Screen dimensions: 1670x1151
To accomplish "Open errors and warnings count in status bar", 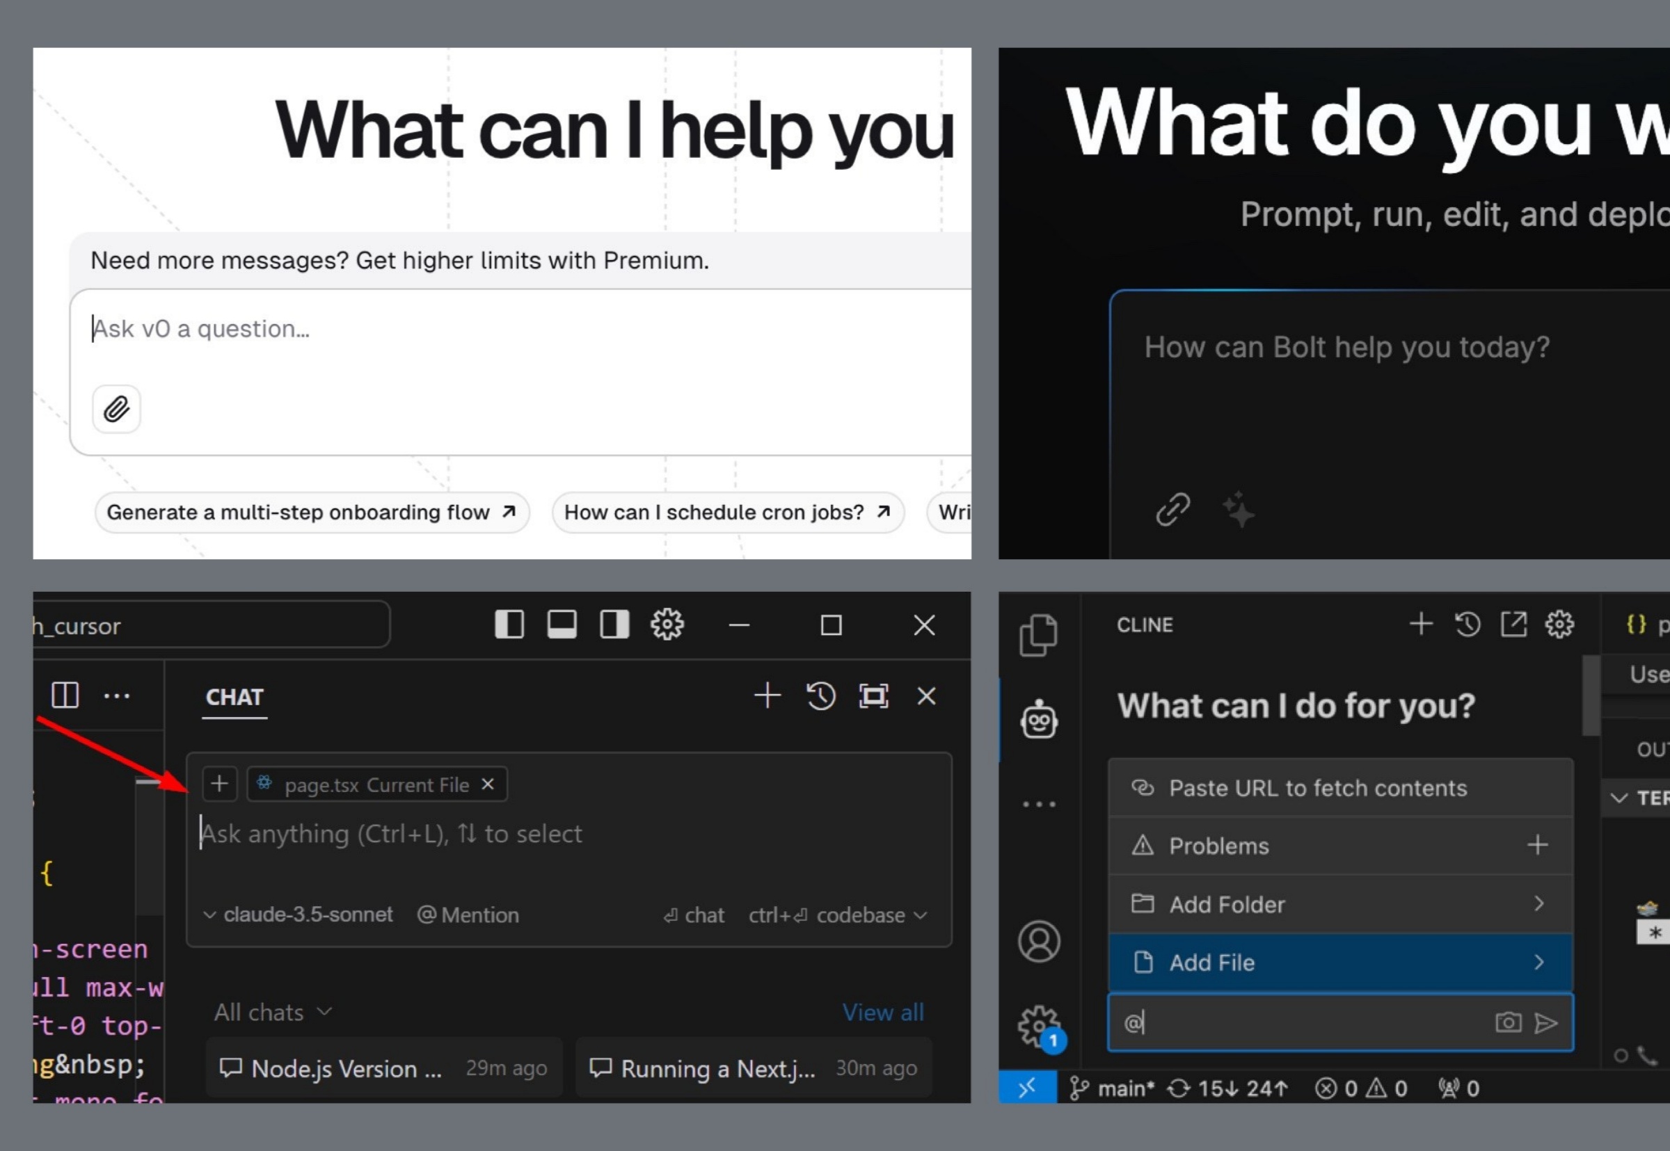I will (1361, 1088).
